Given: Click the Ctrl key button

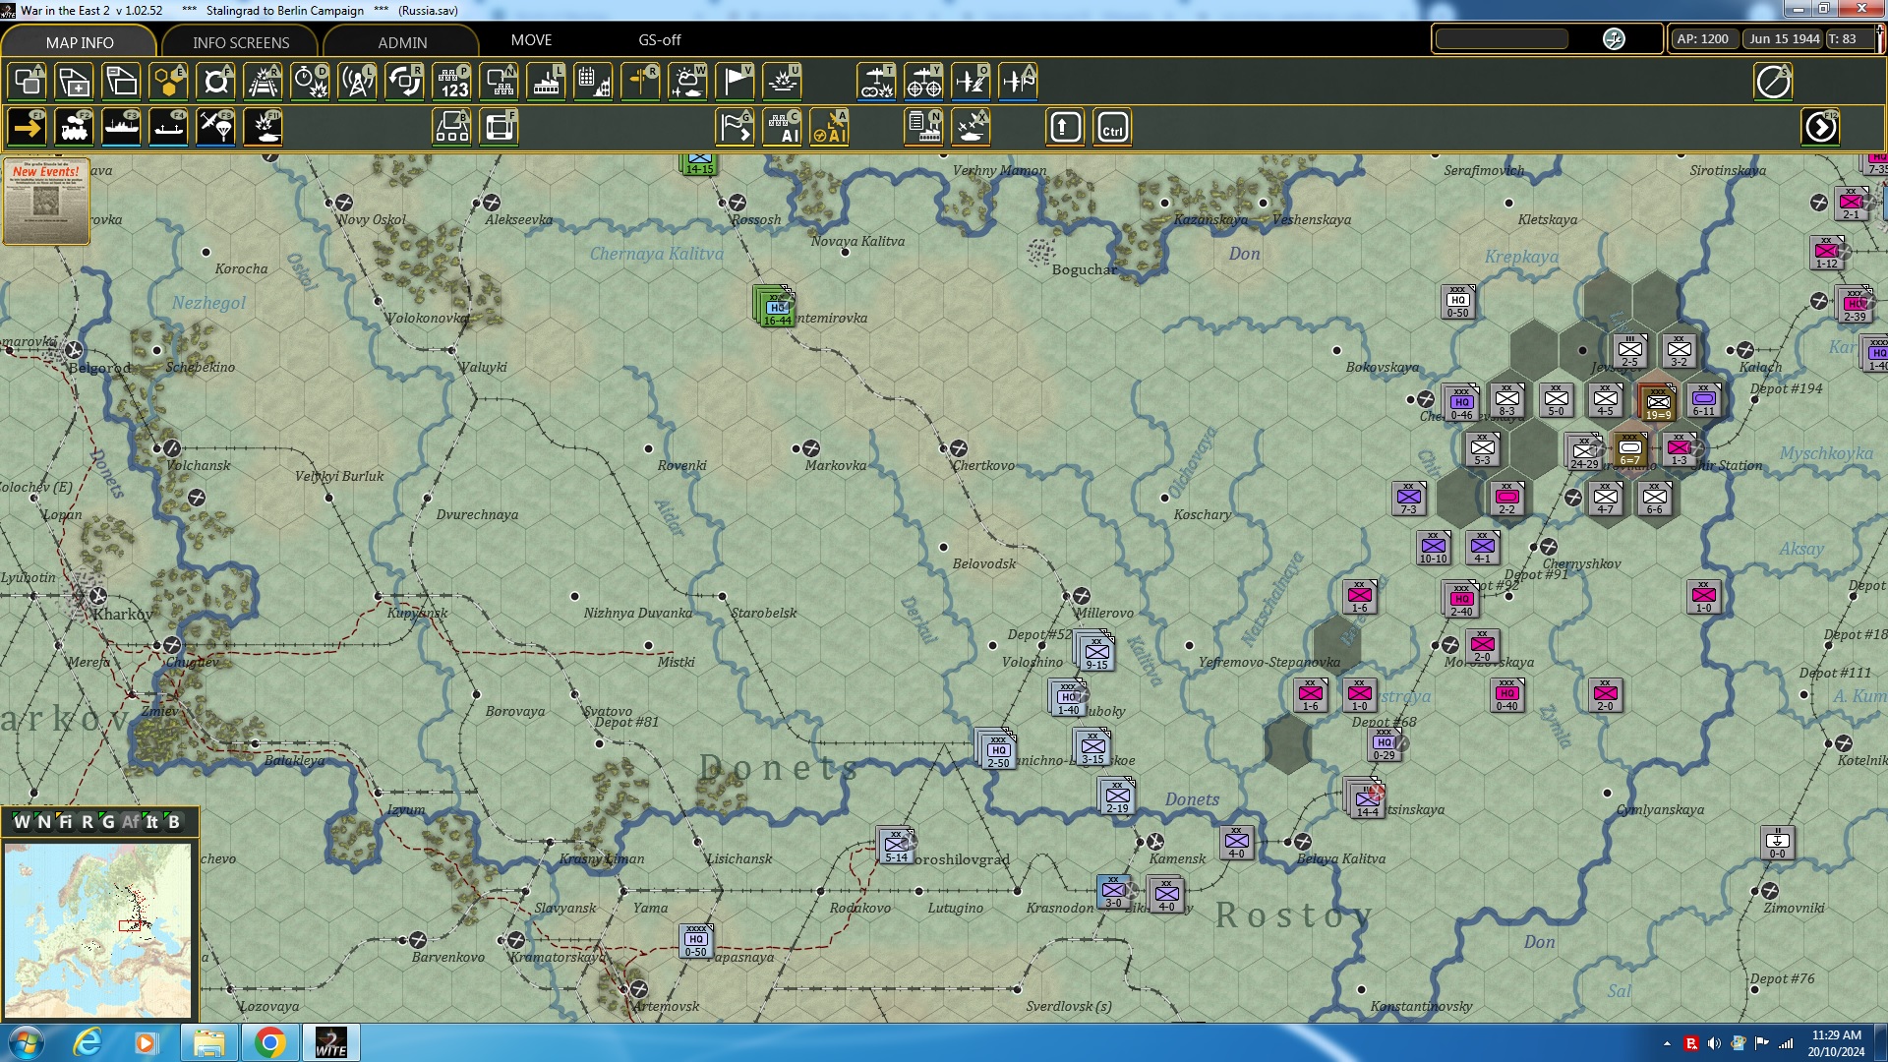Looking at the screenshot, I should (x=1112, y=128).
